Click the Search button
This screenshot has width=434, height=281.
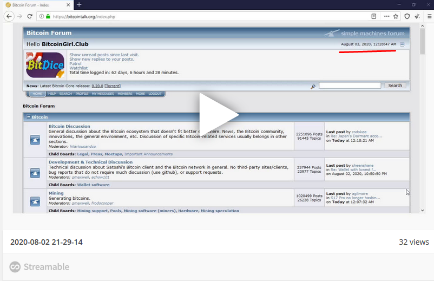[x=395, y=86]
